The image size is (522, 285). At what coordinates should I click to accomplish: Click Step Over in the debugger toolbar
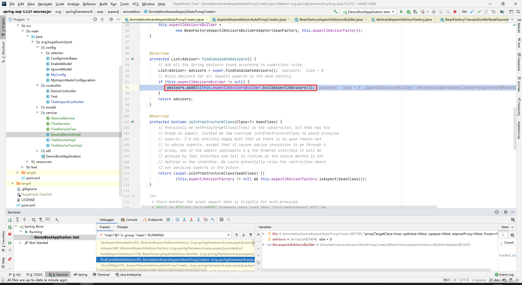click(177, 219)
